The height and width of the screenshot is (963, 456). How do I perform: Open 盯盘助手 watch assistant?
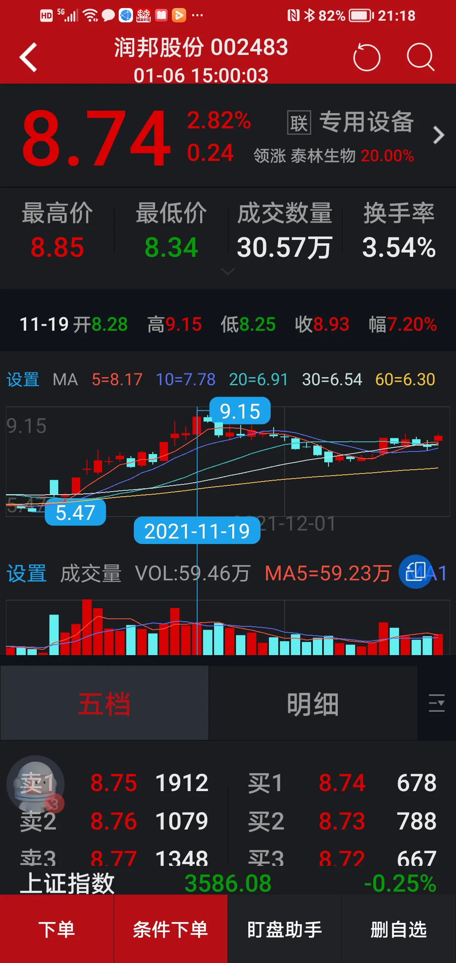(x=285, y=929)
